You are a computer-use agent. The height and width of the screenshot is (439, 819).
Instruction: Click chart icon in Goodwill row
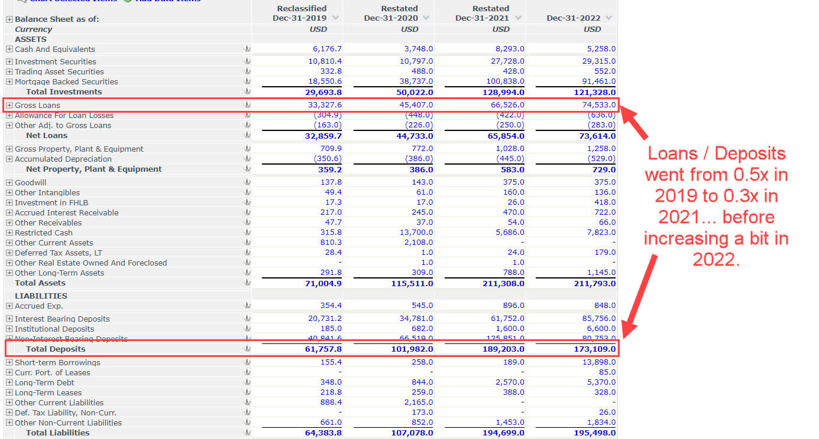click(x=247, y=182)
